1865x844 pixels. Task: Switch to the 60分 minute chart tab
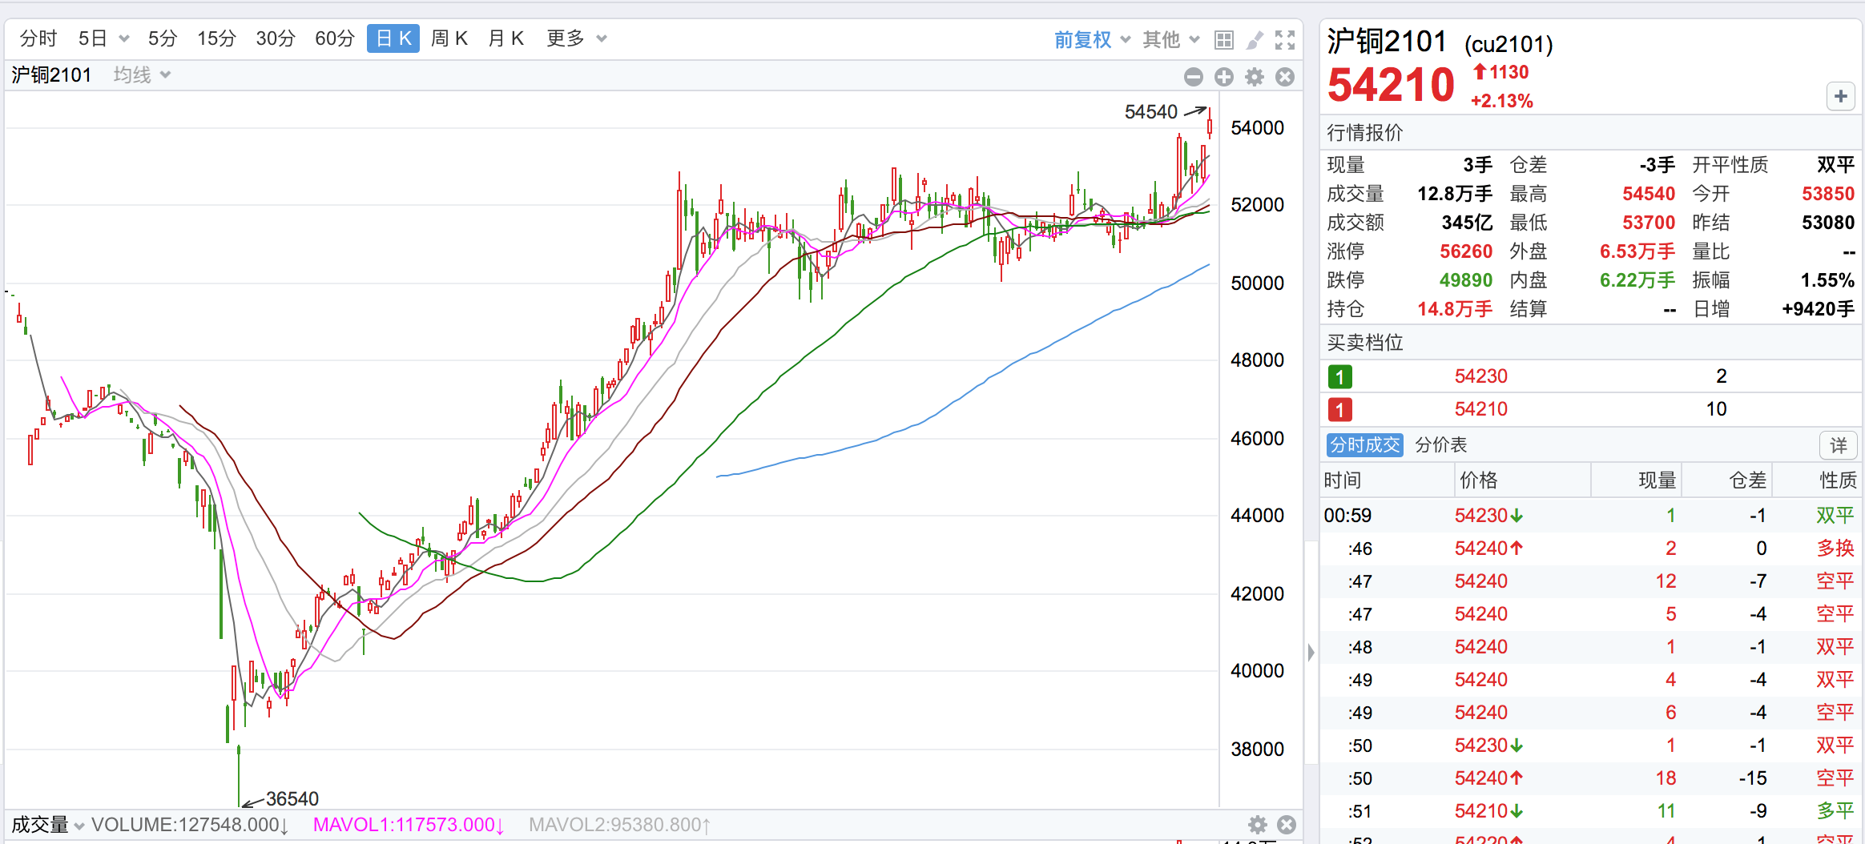click(x=334, y=38)
